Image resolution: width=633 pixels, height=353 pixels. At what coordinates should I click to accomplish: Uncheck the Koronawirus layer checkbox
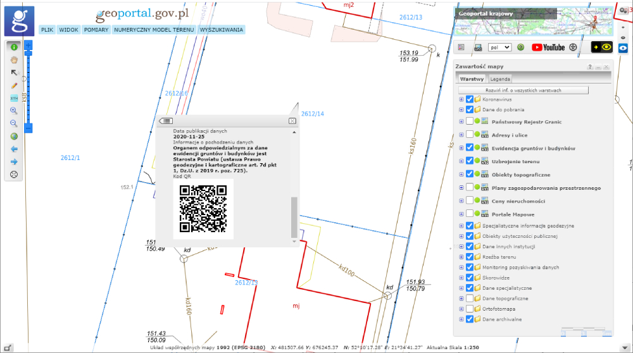pyautogui.click(x=470, y=99)
